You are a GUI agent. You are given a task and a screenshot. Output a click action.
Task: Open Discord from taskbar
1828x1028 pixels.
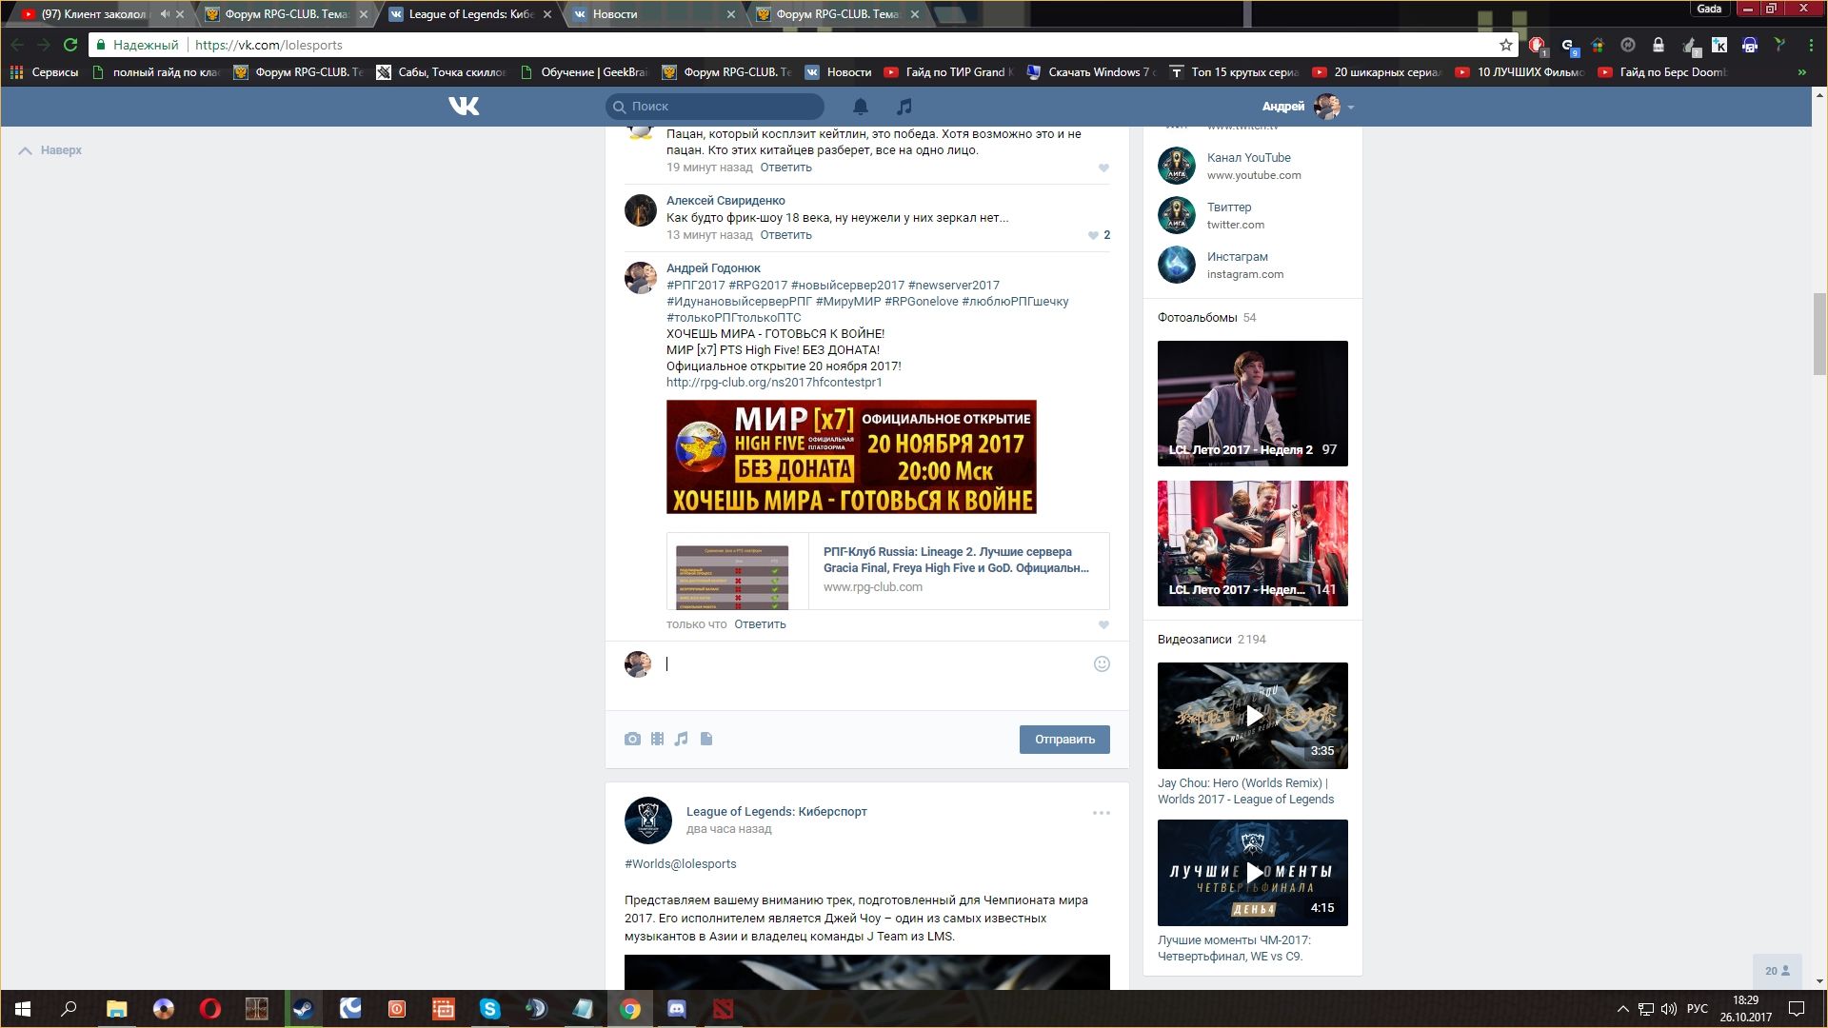click(677, 1009)
